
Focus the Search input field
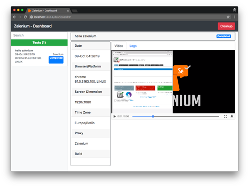[x=39, y=35]
